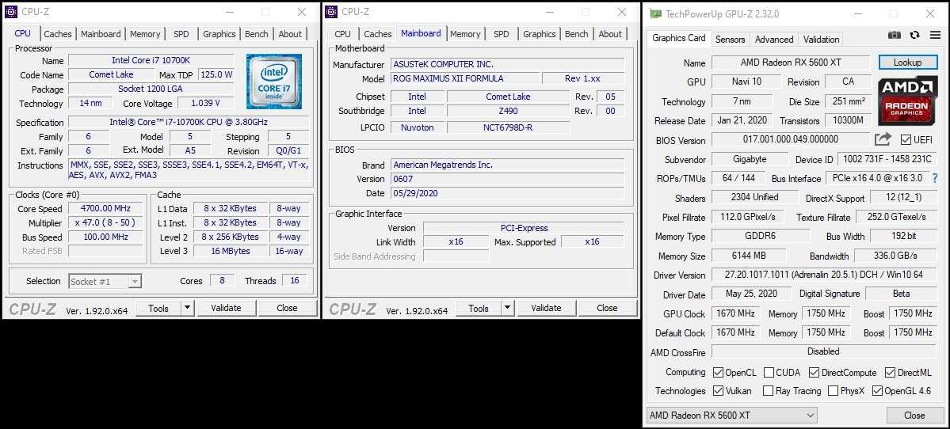Click the GPU-Z title bar app icon
Viewport: 950px width, 429px height.
654,14
